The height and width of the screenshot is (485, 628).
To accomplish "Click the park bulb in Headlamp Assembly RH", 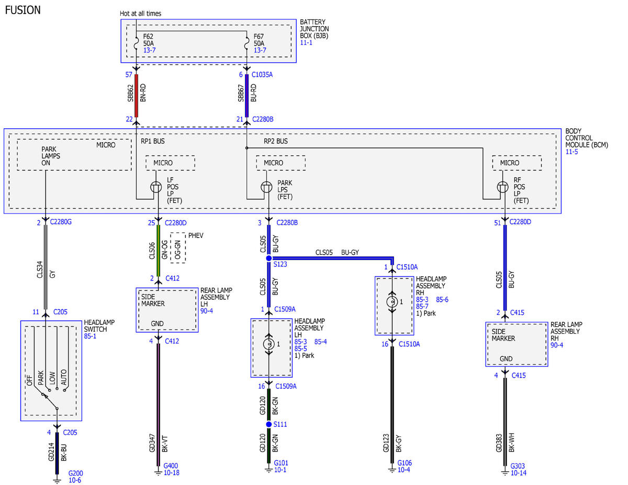I will click(392, 302).
